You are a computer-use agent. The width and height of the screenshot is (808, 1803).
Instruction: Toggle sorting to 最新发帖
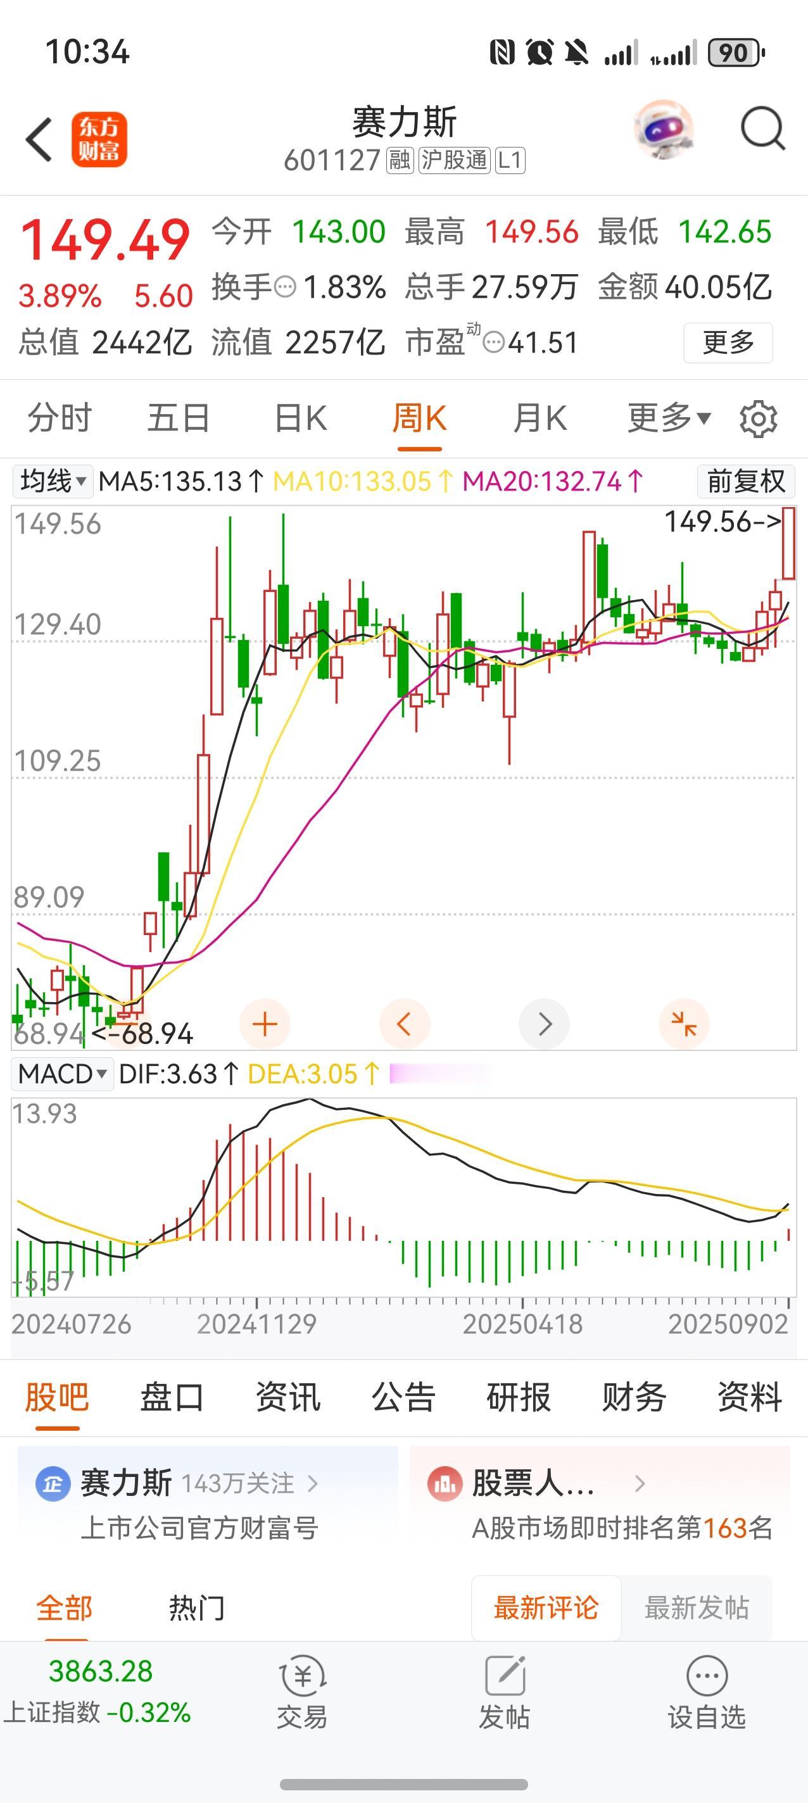click(x=697, y=1608)
